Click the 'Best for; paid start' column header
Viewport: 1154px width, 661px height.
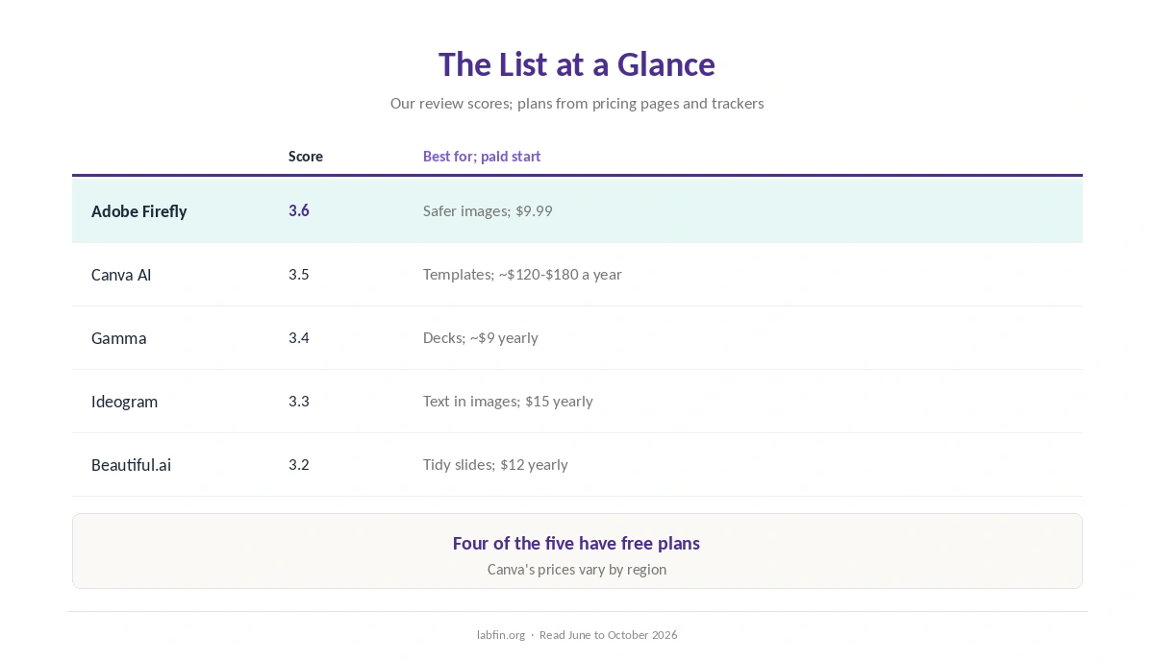click(x=482, y=156)
